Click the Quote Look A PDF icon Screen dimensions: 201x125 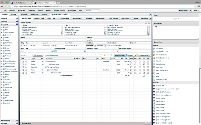[x=154, y=107]
